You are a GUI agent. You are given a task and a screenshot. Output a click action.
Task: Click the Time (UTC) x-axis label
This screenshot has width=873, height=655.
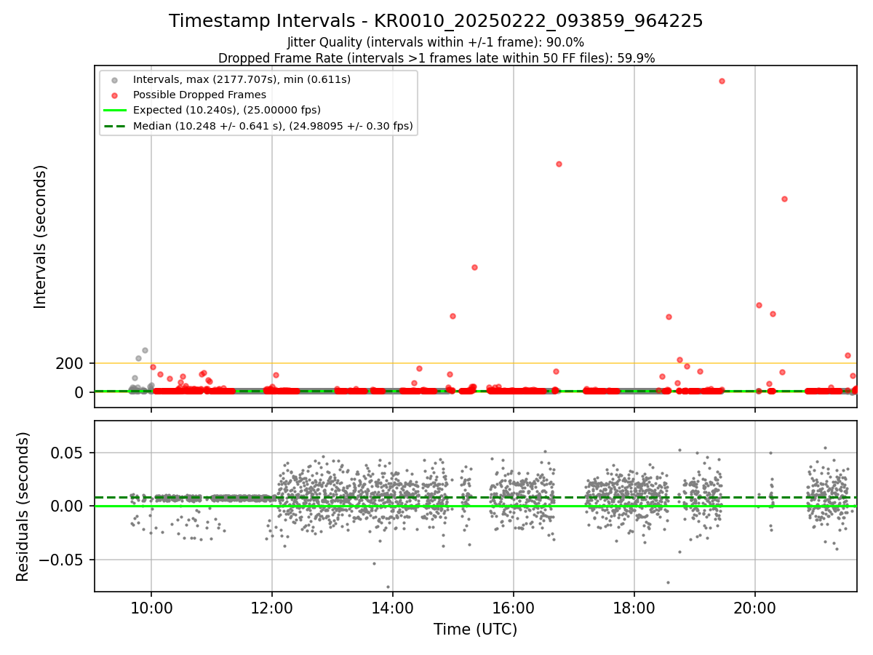pos(475,630)
